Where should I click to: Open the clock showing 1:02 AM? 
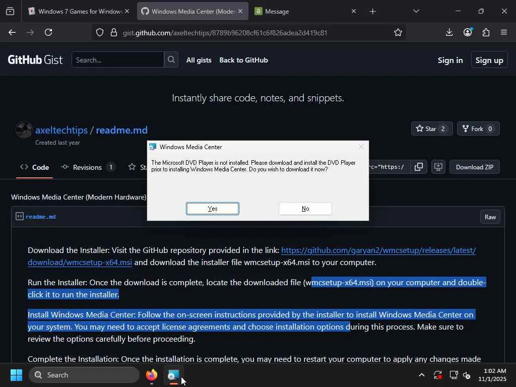point(492,375)
